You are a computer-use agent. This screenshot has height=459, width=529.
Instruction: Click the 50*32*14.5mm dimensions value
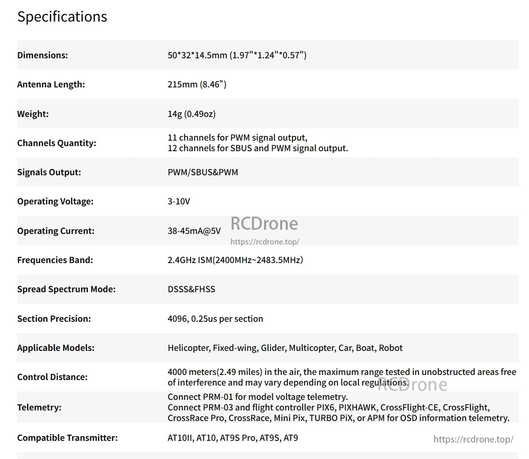(237, 55)
